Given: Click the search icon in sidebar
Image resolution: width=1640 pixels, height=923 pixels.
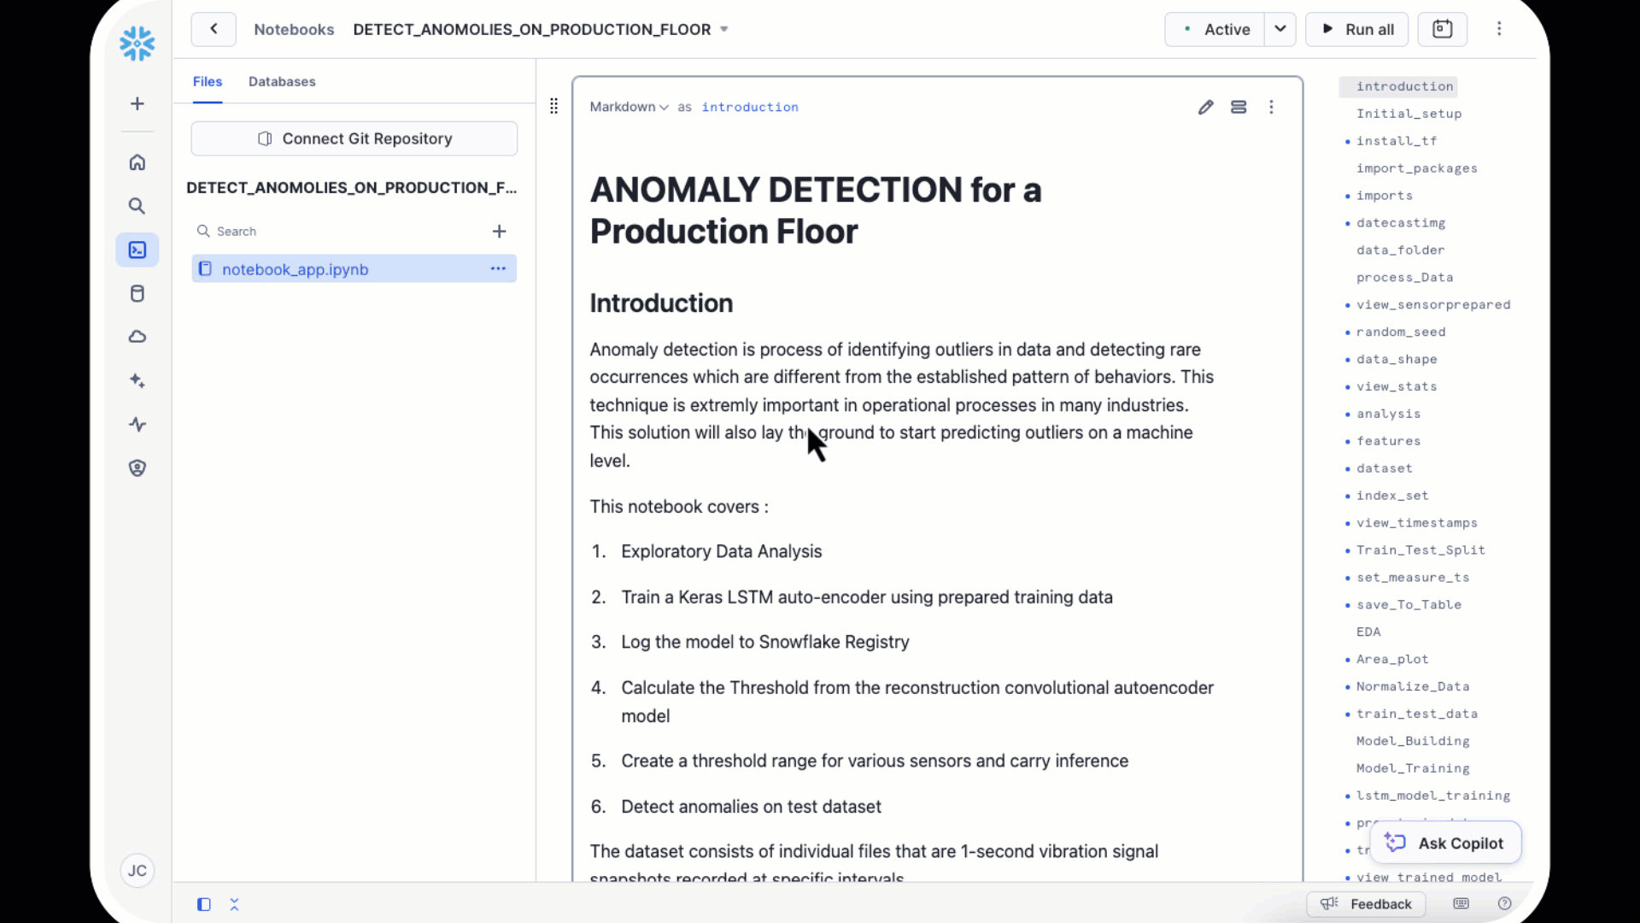Looking at the screenshot, I should pyautogui.click(x=138, y=206).
